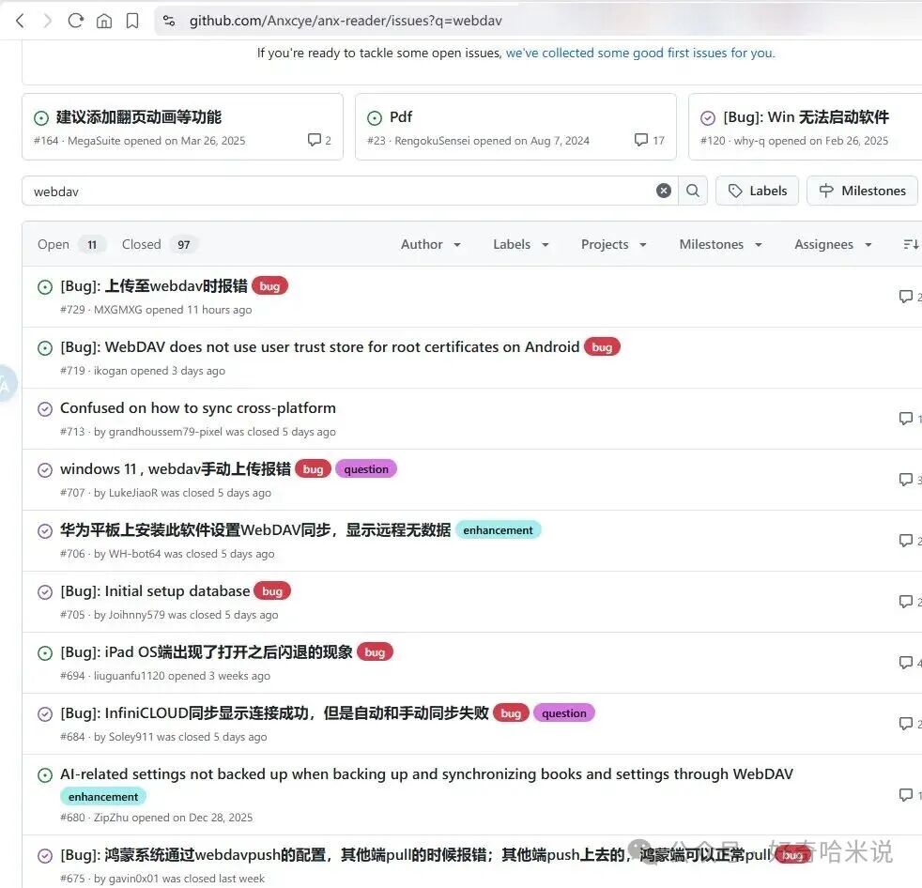
Task: Filter by bug label on Initial setup database
Action: [272, 591]
